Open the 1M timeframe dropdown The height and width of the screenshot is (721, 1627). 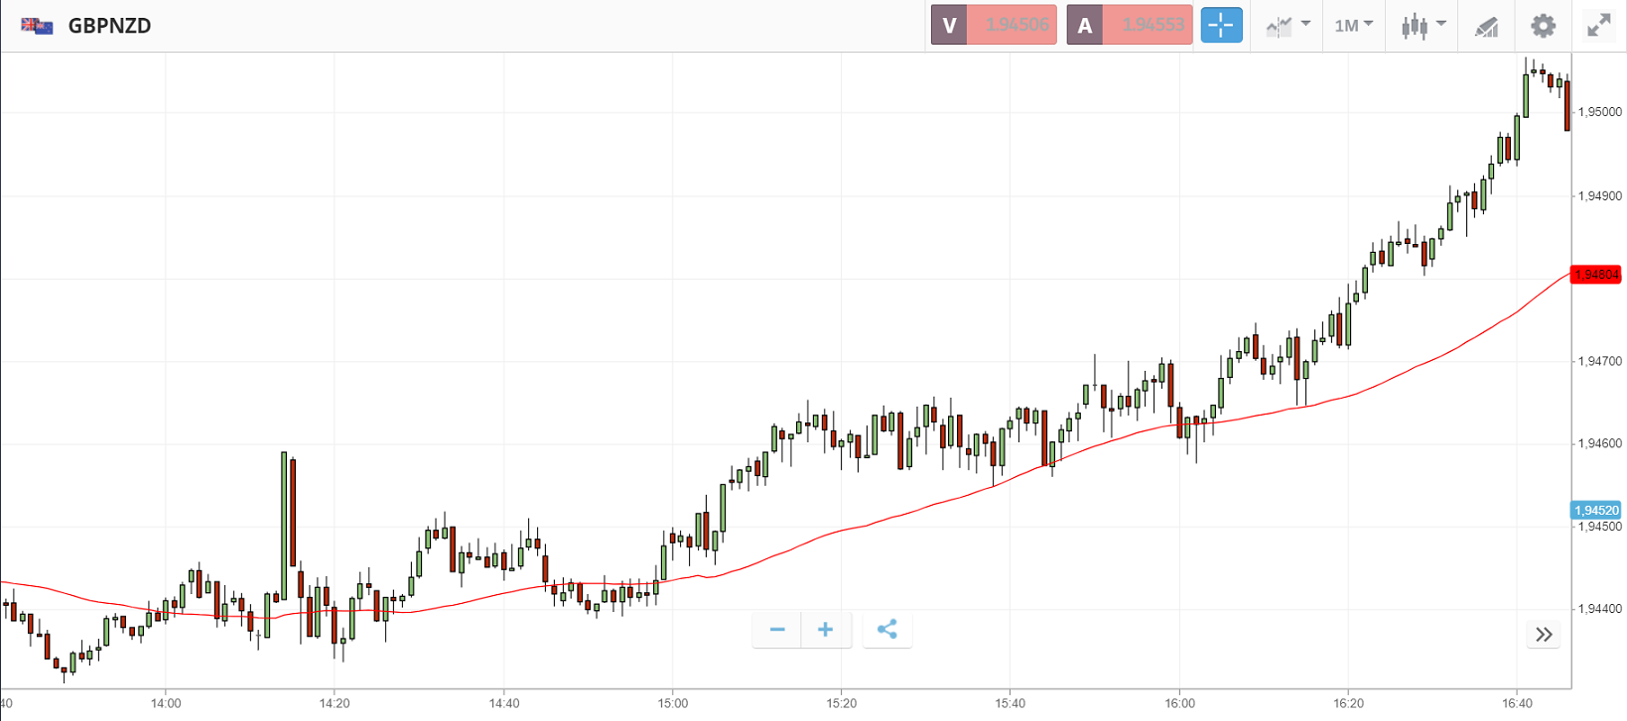click(x=1353, y=25)
